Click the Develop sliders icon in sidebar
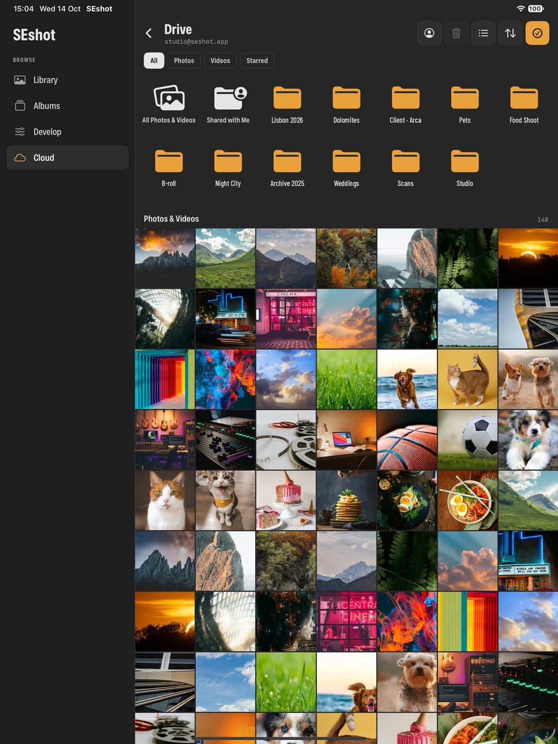The width and height of the screenshot is (558, 744). pyautogui.click(x=20, y=132)
